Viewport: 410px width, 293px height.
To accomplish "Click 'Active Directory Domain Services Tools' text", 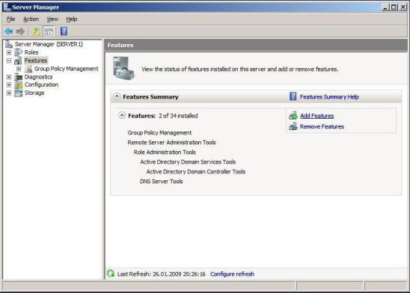I will click(x=188, y=162).
